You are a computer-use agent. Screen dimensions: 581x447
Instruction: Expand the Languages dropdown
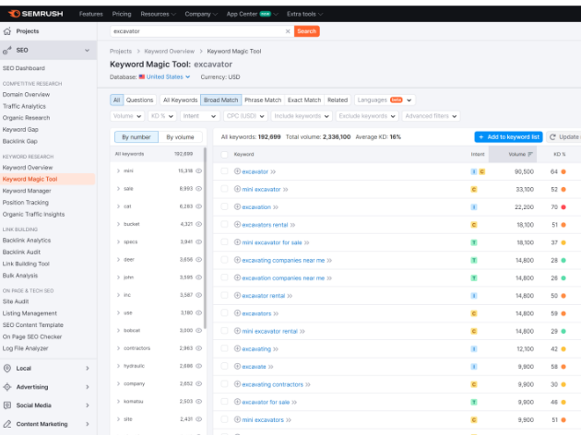coord(385,100)
